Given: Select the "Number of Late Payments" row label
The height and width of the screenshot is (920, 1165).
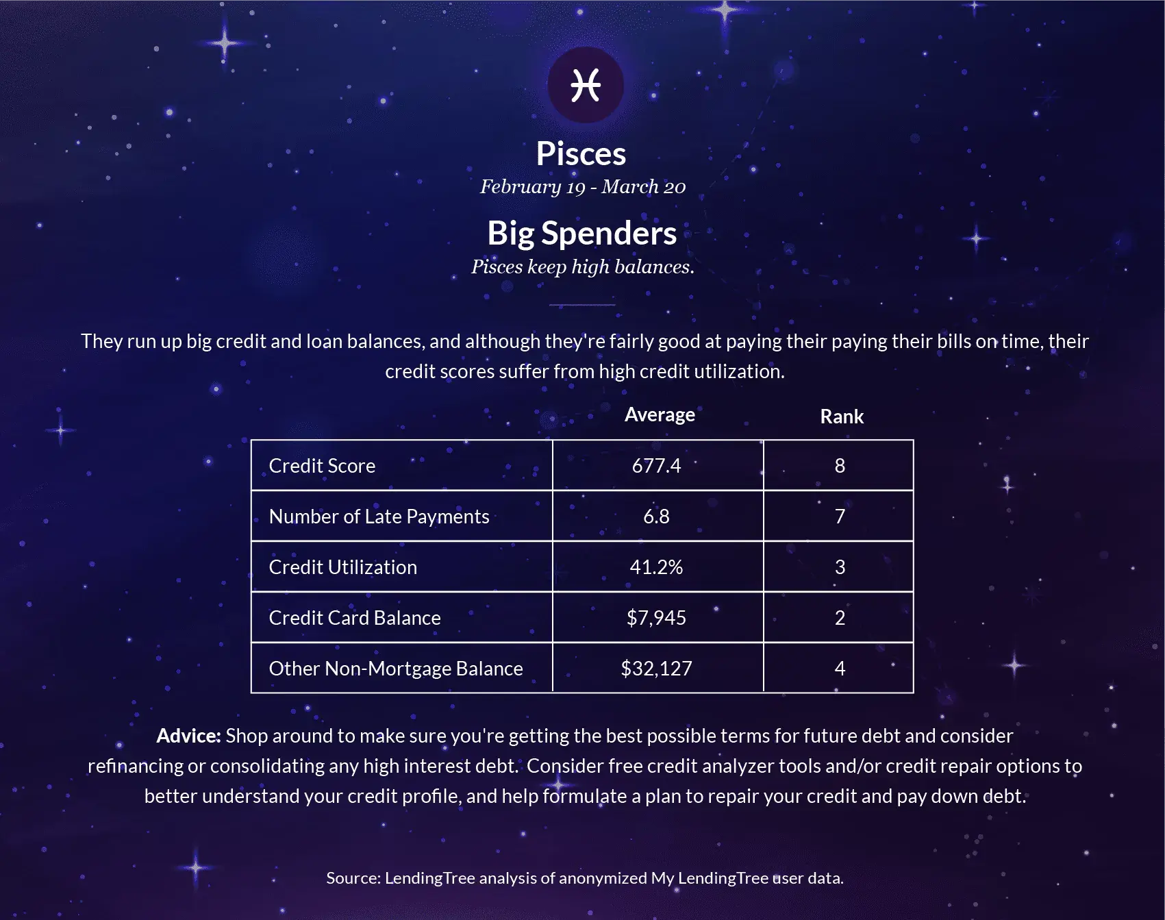Looking at the screenshot, I should [x=379, y=517].
